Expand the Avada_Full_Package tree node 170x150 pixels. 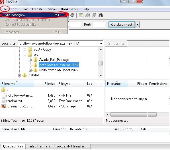click(30, 60)
